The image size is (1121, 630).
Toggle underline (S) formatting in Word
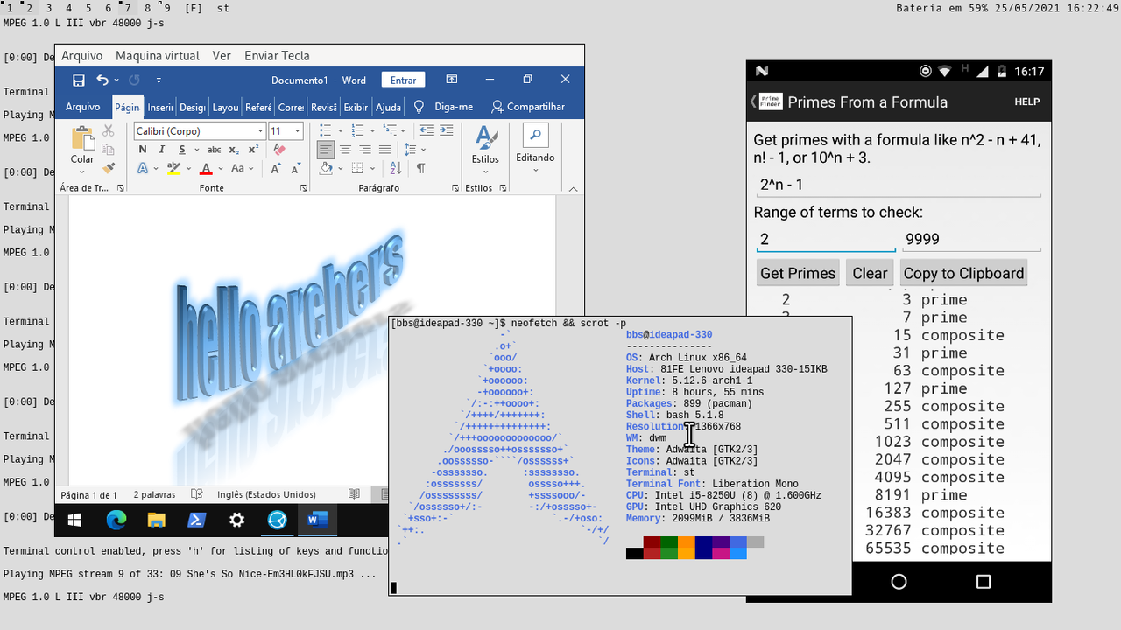181,150
